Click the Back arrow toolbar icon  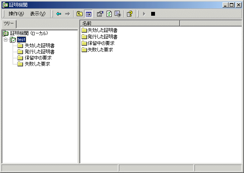coord(59,14)
